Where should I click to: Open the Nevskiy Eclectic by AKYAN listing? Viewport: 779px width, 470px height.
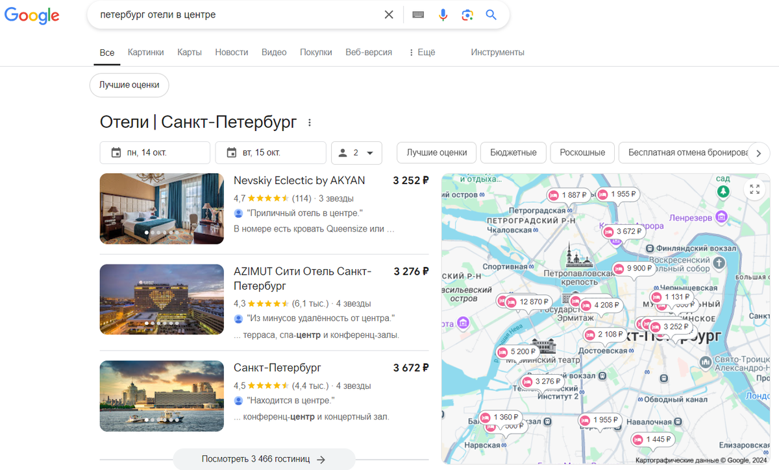coord(299,180)
